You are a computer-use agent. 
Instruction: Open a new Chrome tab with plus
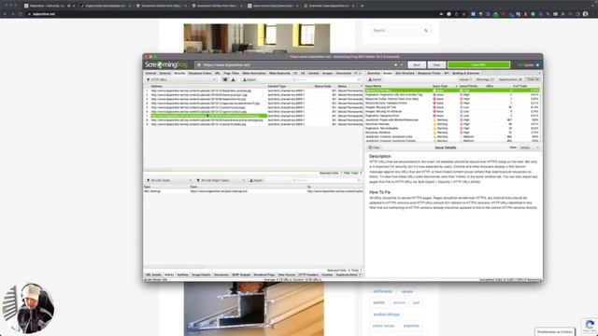pyautogui.click(x=362, y=6)
